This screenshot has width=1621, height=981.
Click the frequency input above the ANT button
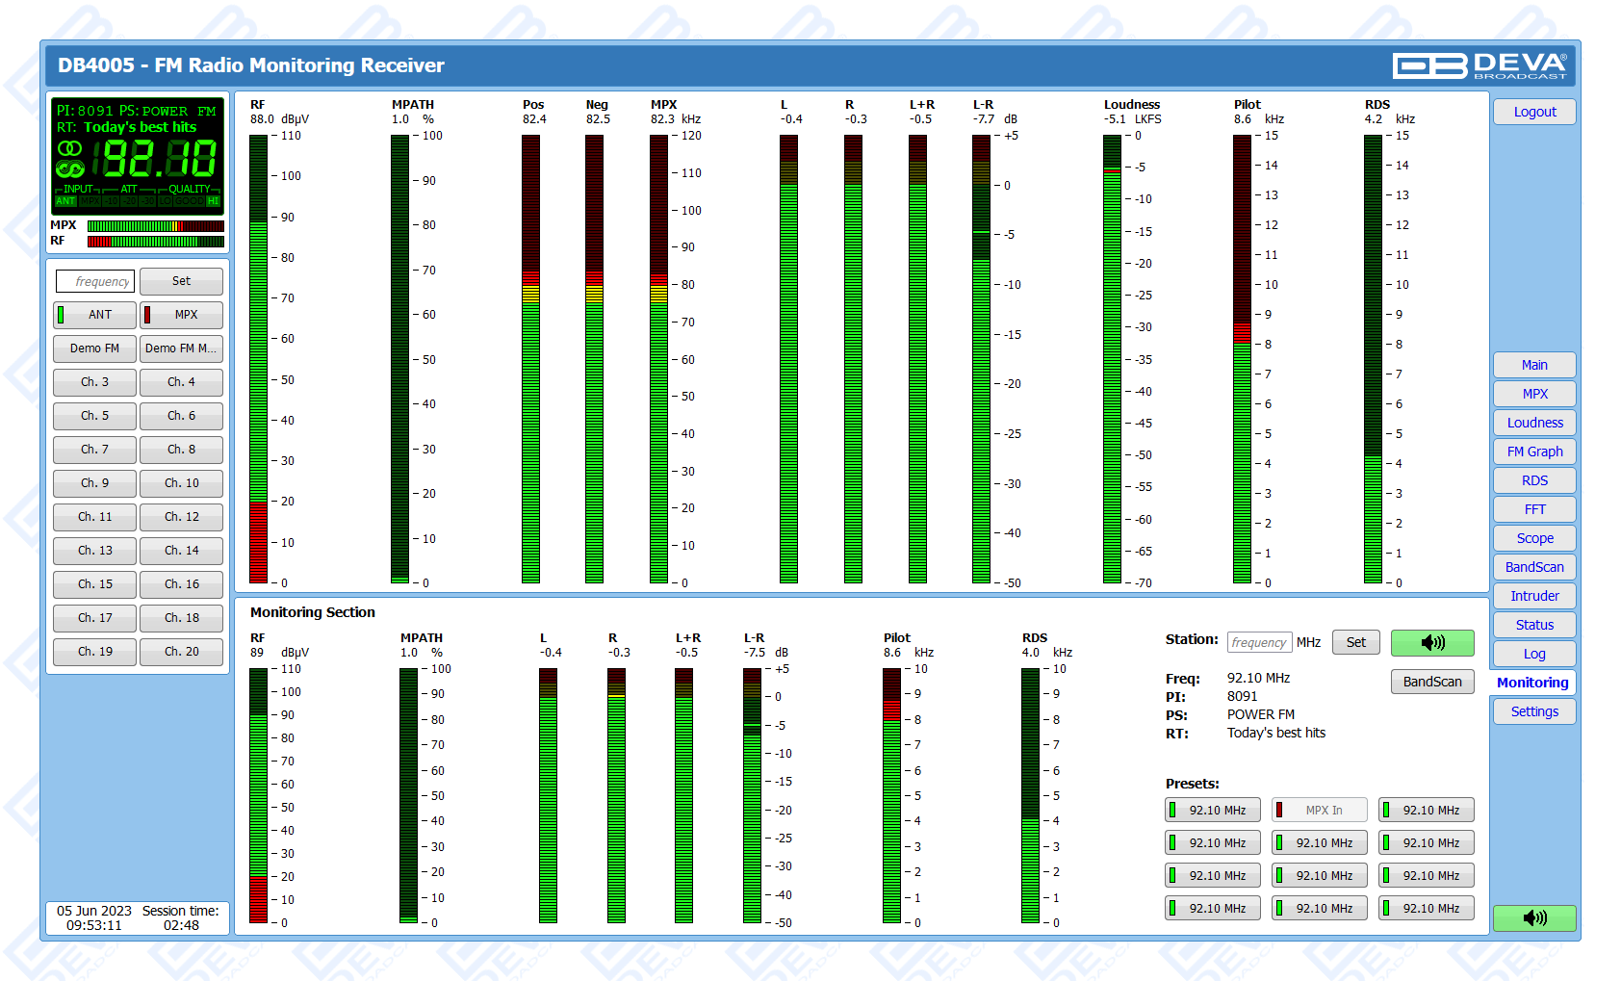click(94, 281)
